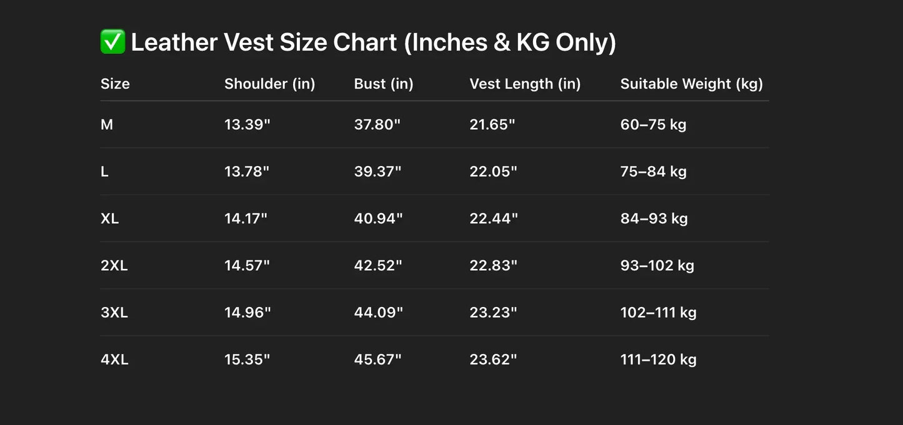Select the L size row label
Image resolution: width=903 pixels, height=425 pixels.
coord(104,172)
